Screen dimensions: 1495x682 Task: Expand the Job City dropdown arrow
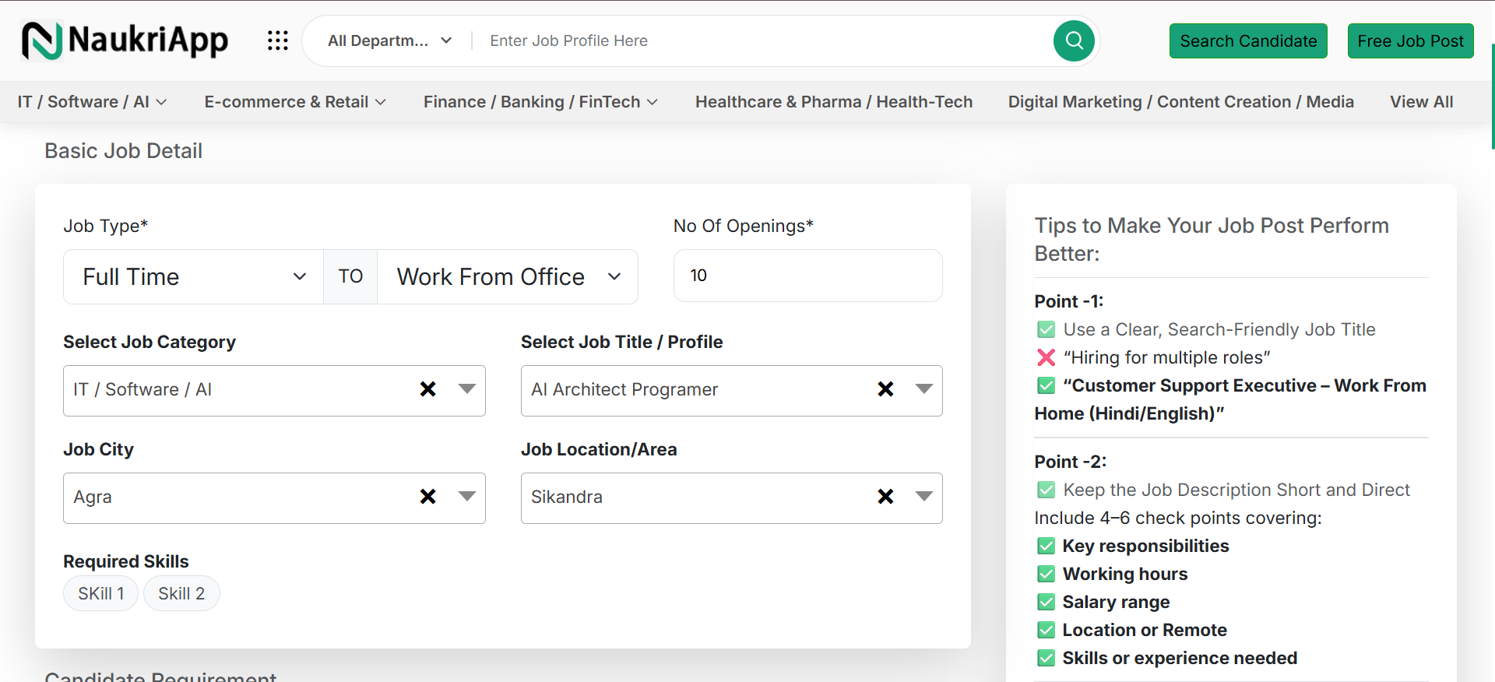[467, 497]
